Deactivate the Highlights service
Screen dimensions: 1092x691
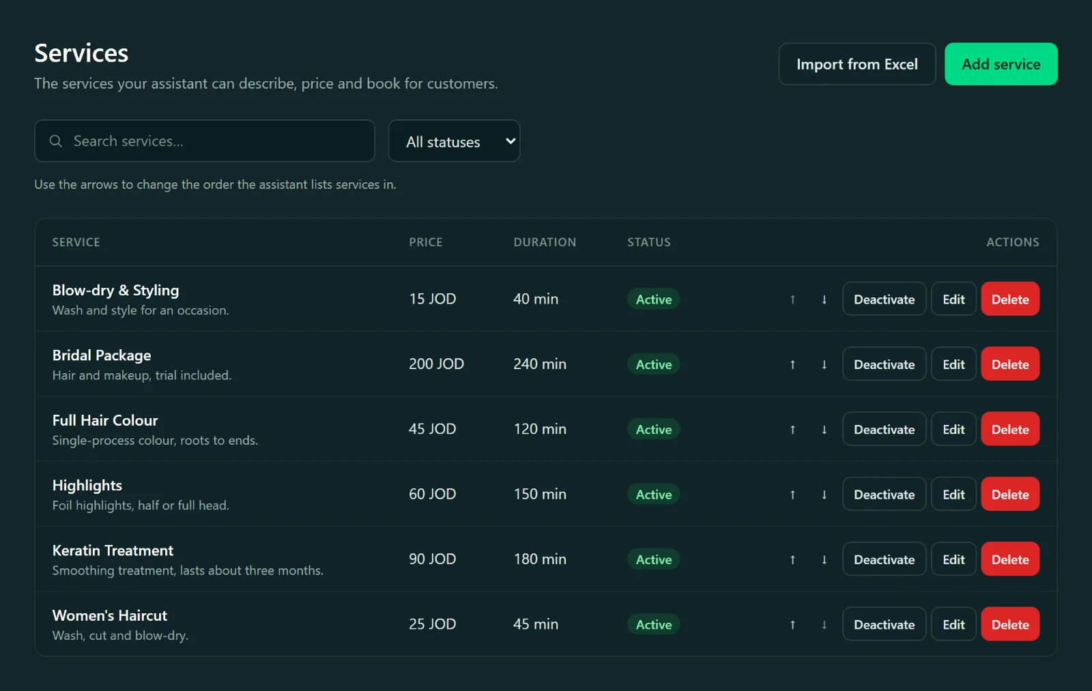(x=884, y=494)
